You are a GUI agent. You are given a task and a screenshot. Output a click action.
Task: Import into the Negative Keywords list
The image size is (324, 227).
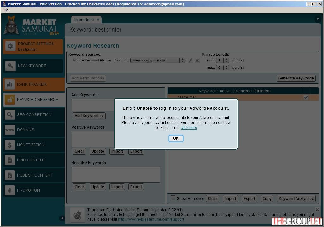[117, 187]
